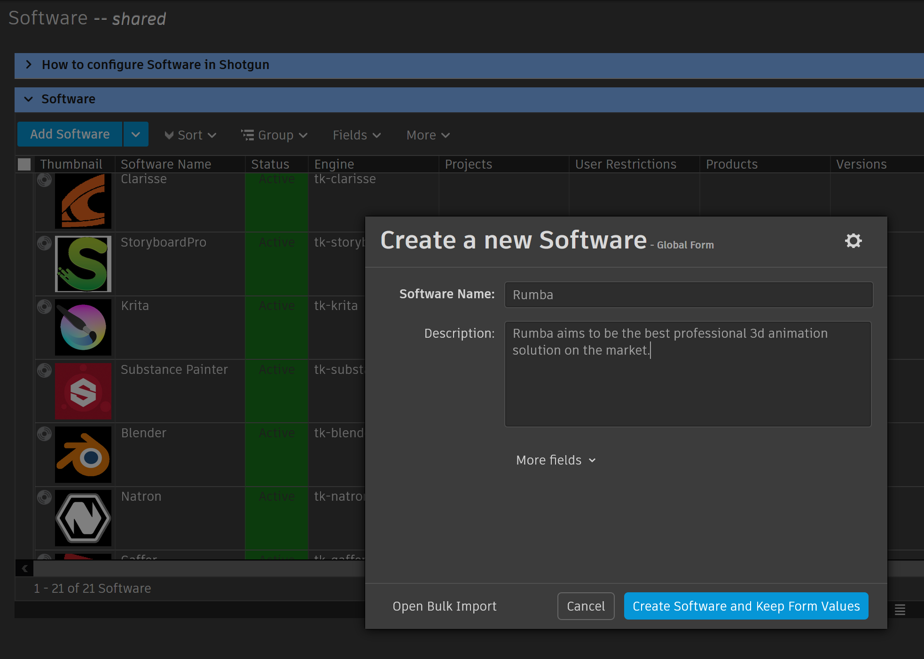Viewport: 924px width, 659px height.
Task: Open the Sort menu
Action: [x=190, y=135]
